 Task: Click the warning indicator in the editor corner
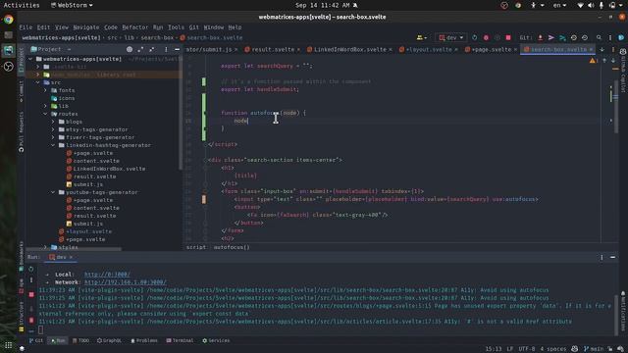[x=593, y=61]
